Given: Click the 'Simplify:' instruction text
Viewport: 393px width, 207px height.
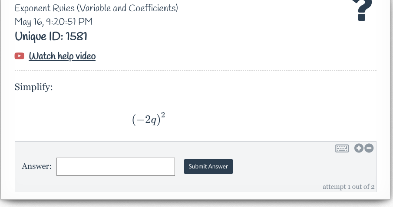Looking at the screenshot, I should coord(33,87).
